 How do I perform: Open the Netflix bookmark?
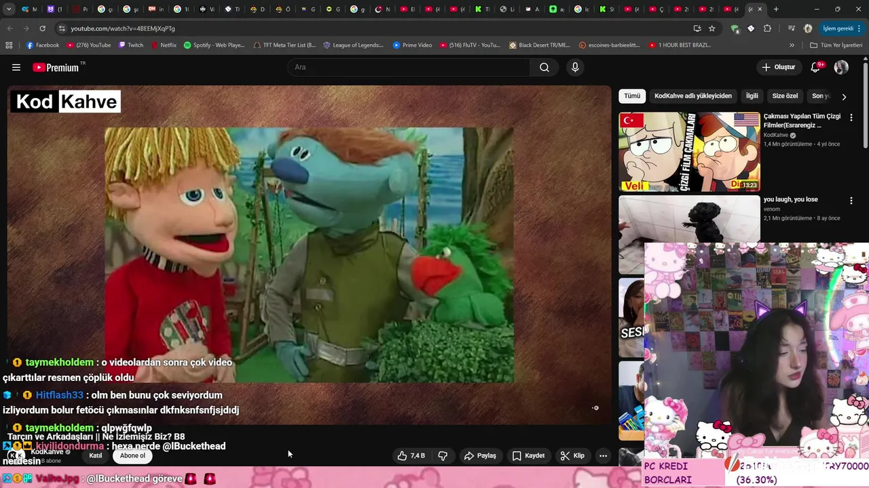[164, 45]
